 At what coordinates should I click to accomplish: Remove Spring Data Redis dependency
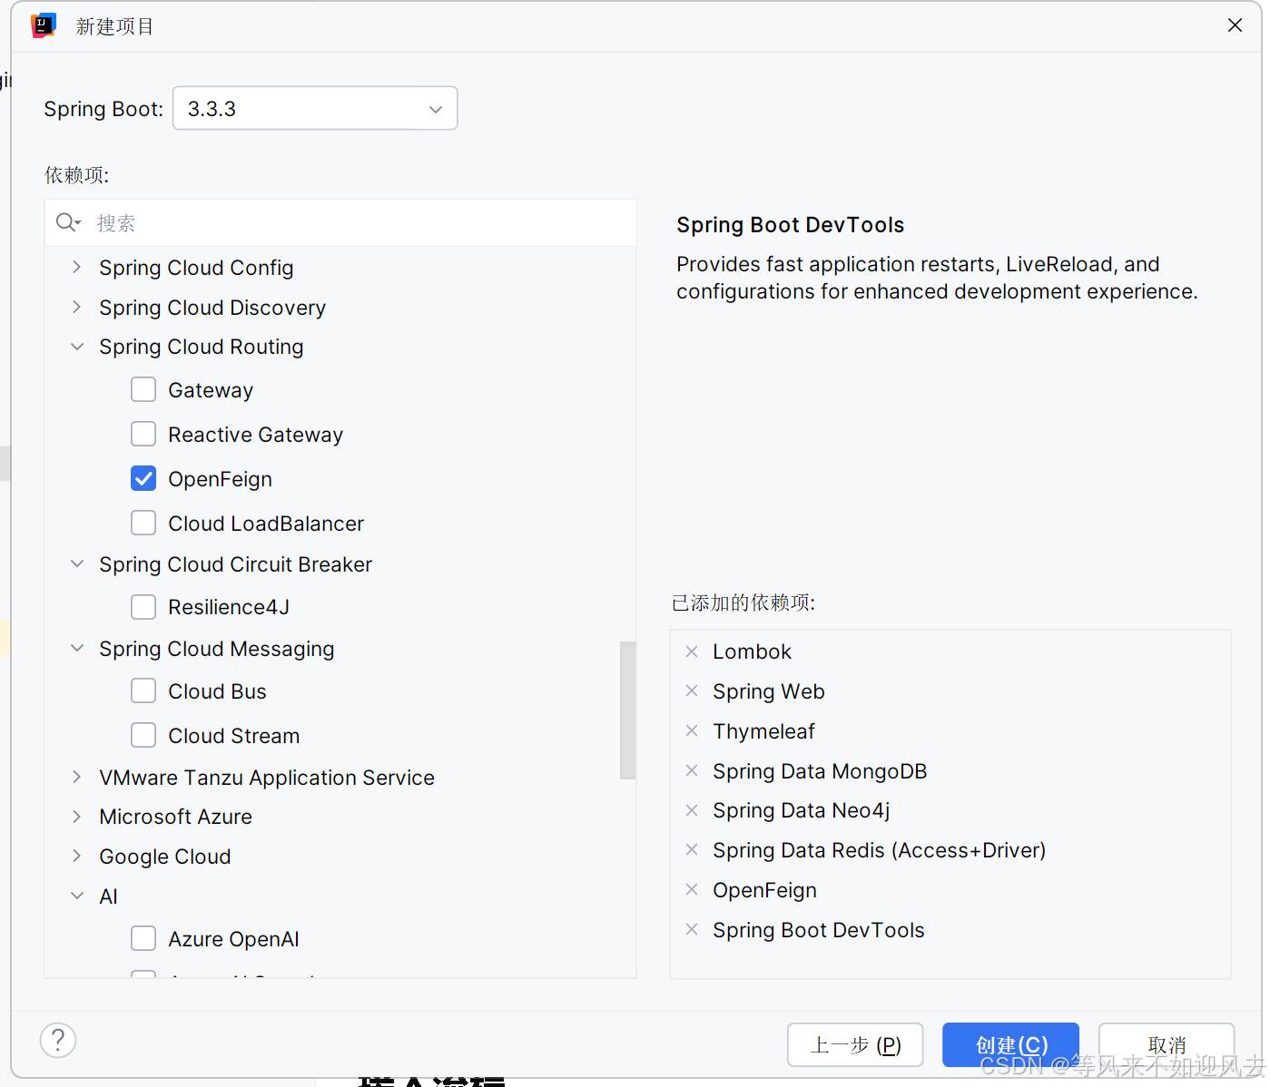point(692,850)
